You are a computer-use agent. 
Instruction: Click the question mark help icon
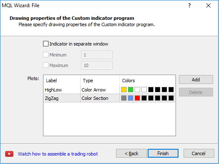tap(189, 5)
